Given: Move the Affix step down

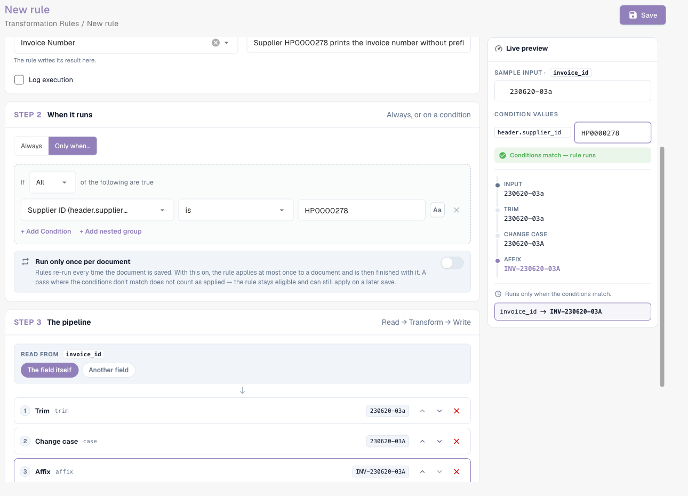Looking at the screenshot, I should [x=439, y=472].
